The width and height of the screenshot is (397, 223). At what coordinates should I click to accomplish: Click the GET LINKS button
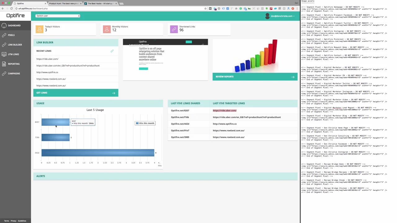76,93
